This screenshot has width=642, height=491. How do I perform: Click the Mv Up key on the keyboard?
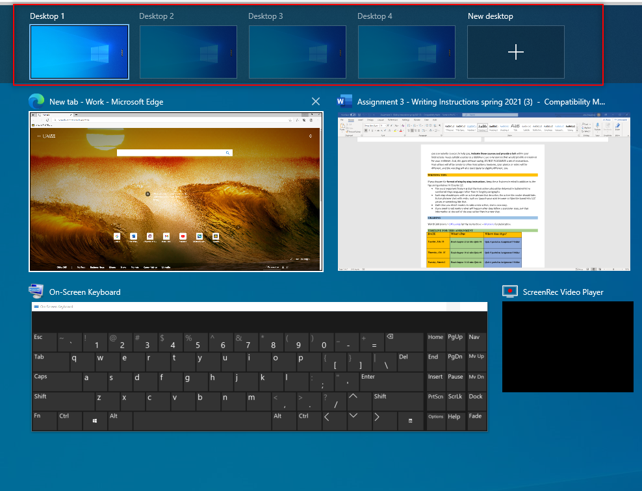click(x=476, y=362)
